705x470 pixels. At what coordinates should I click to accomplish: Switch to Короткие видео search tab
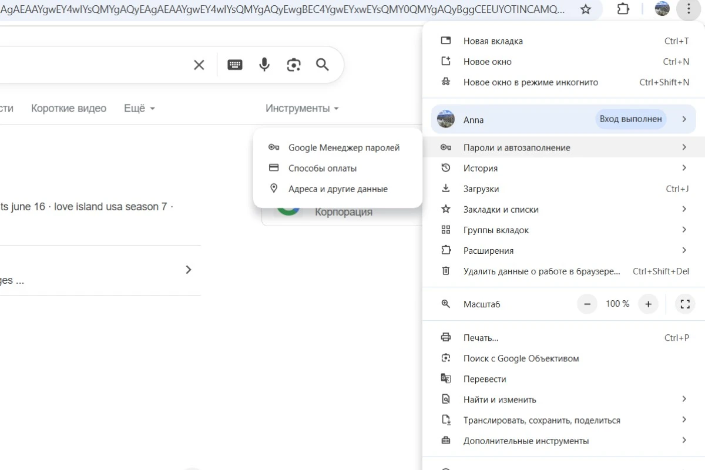[x=69, y=108]
